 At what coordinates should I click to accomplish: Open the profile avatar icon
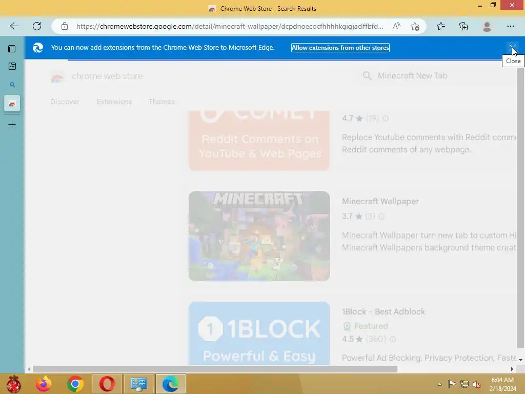tap(487, 26)
